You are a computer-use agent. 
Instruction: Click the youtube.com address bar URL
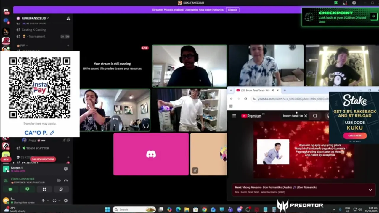coord(293,99)
